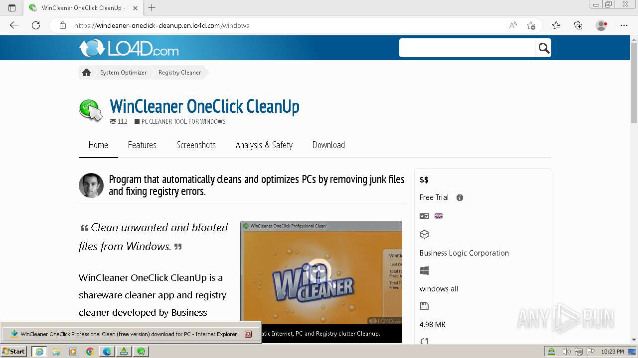Click the LO4D.com logo
Viewport: 638px width, 358px height.
tap(129, 48)
